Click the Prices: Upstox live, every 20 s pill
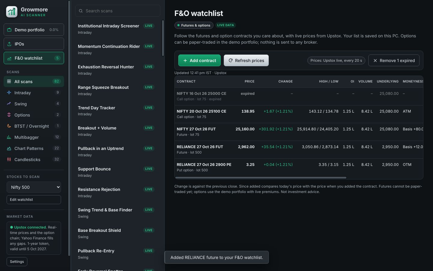 point(336,61)
